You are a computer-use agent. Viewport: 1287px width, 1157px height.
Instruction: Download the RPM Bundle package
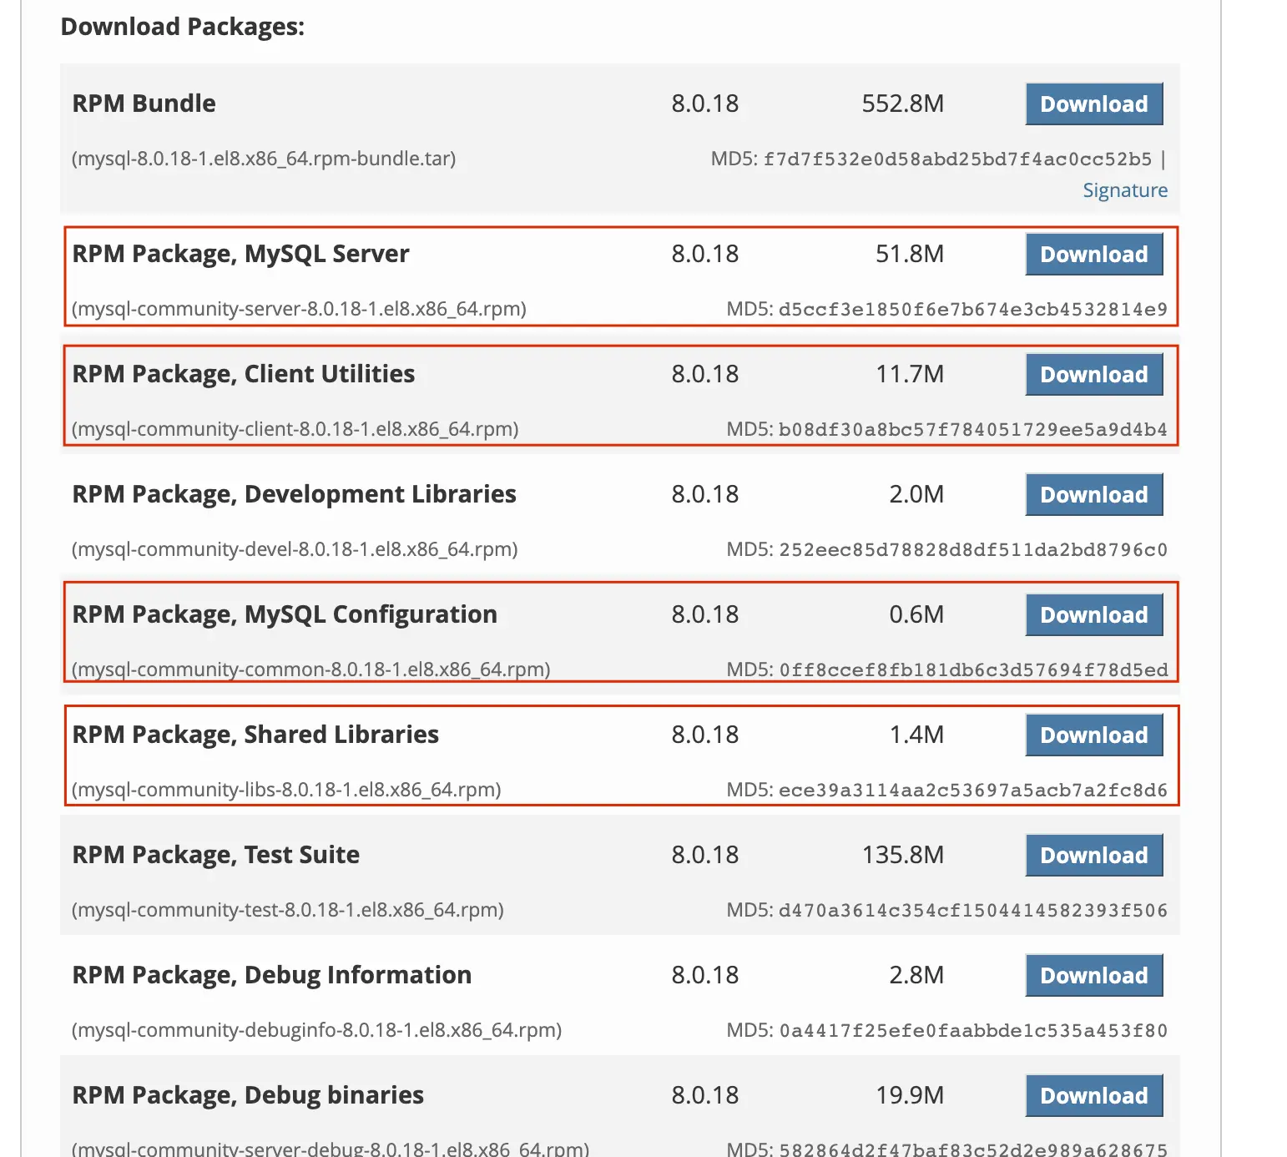click(x=1093, y=104)
